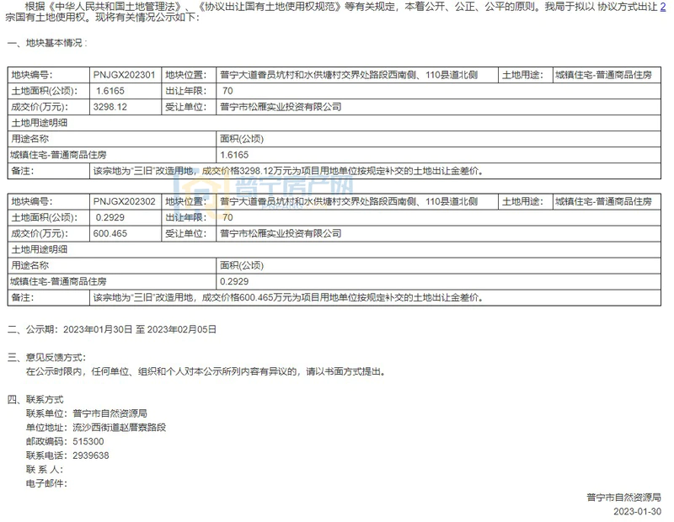
Task: Click the 公示期 date range line
Action: tap(112, 330)
